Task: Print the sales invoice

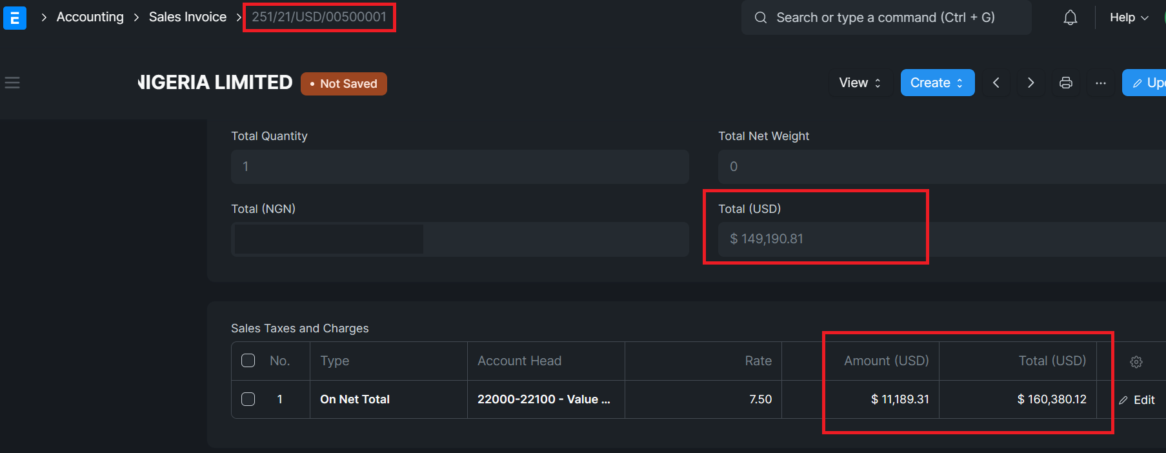Action: [1065, 83]
